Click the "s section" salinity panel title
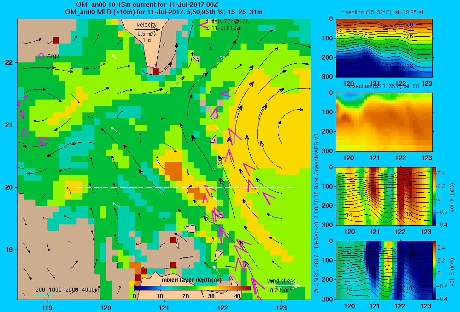 (384, 86)
